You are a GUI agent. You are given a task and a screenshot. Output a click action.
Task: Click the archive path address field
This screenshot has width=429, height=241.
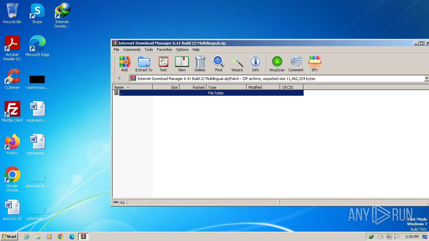(277, 79)
